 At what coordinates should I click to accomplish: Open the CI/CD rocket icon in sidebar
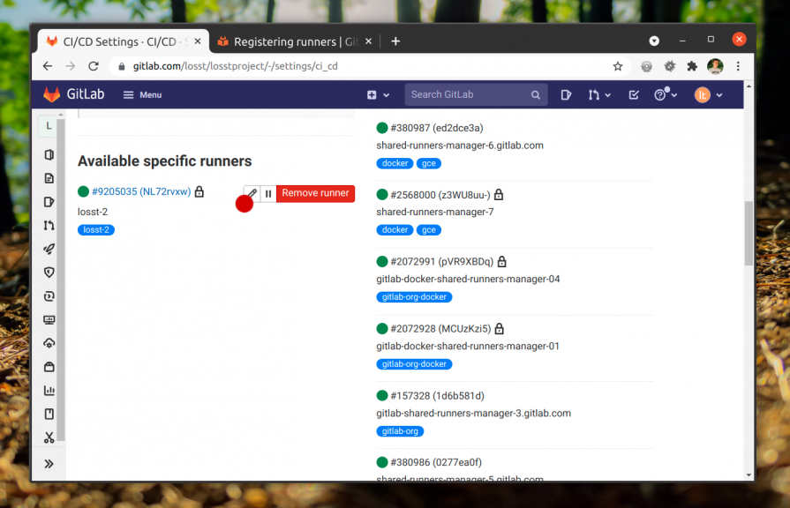coord(49,250)
